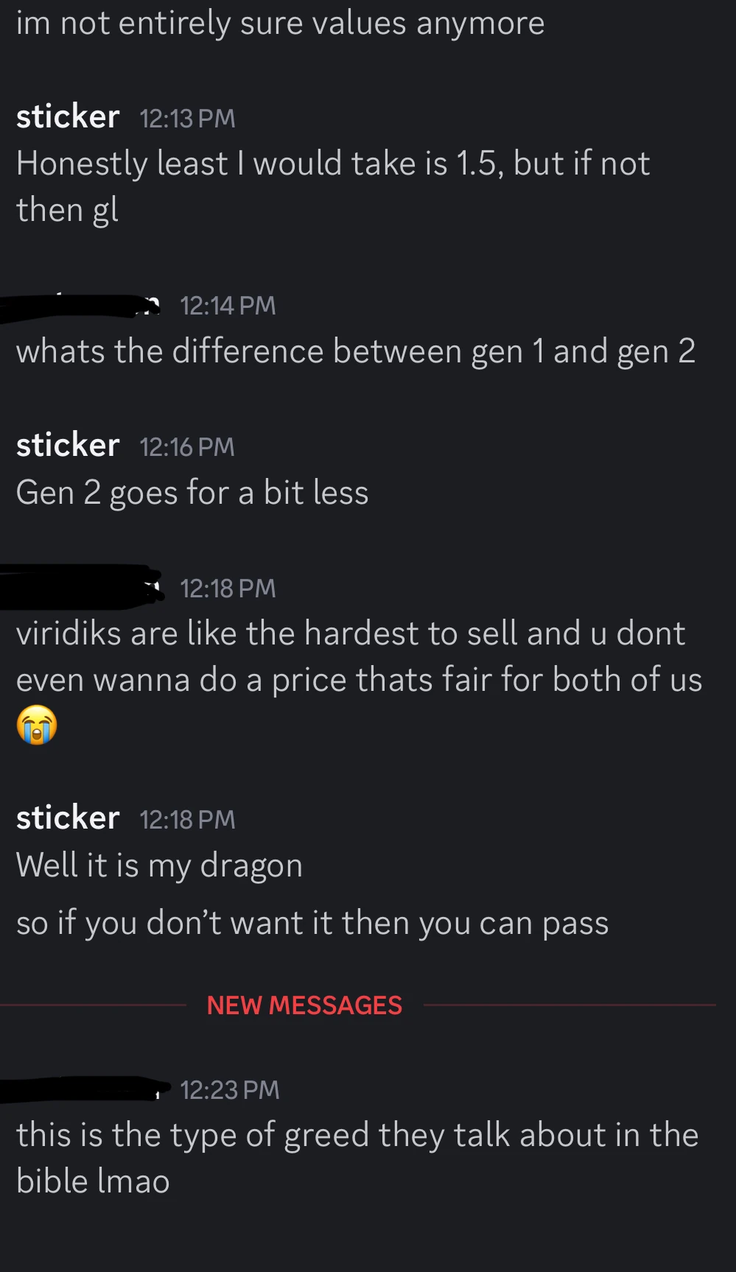
Task: Select 'so if you don't want it' message
Action: tap(312, 924)
